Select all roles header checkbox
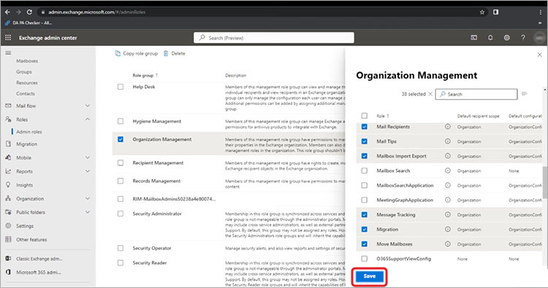 pyautogui.click(x=364, y=115)
